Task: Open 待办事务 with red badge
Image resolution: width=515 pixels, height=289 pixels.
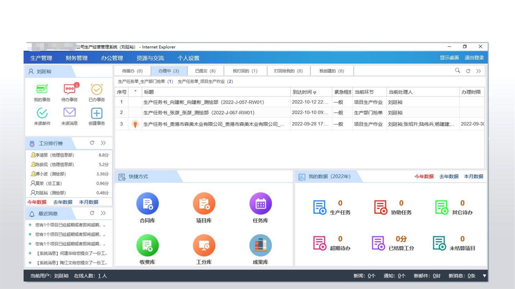Action: click(69, 89)
